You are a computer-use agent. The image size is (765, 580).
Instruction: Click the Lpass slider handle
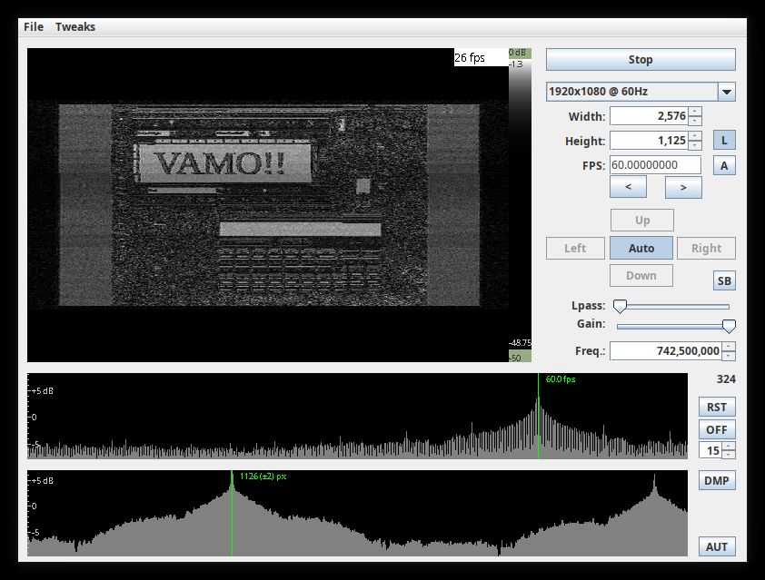pos(620,306)
